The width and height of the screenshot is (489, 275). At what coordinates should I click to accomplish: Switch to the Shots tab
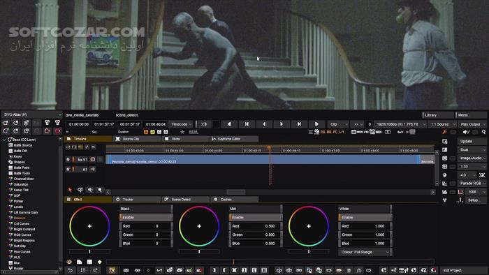185,139
